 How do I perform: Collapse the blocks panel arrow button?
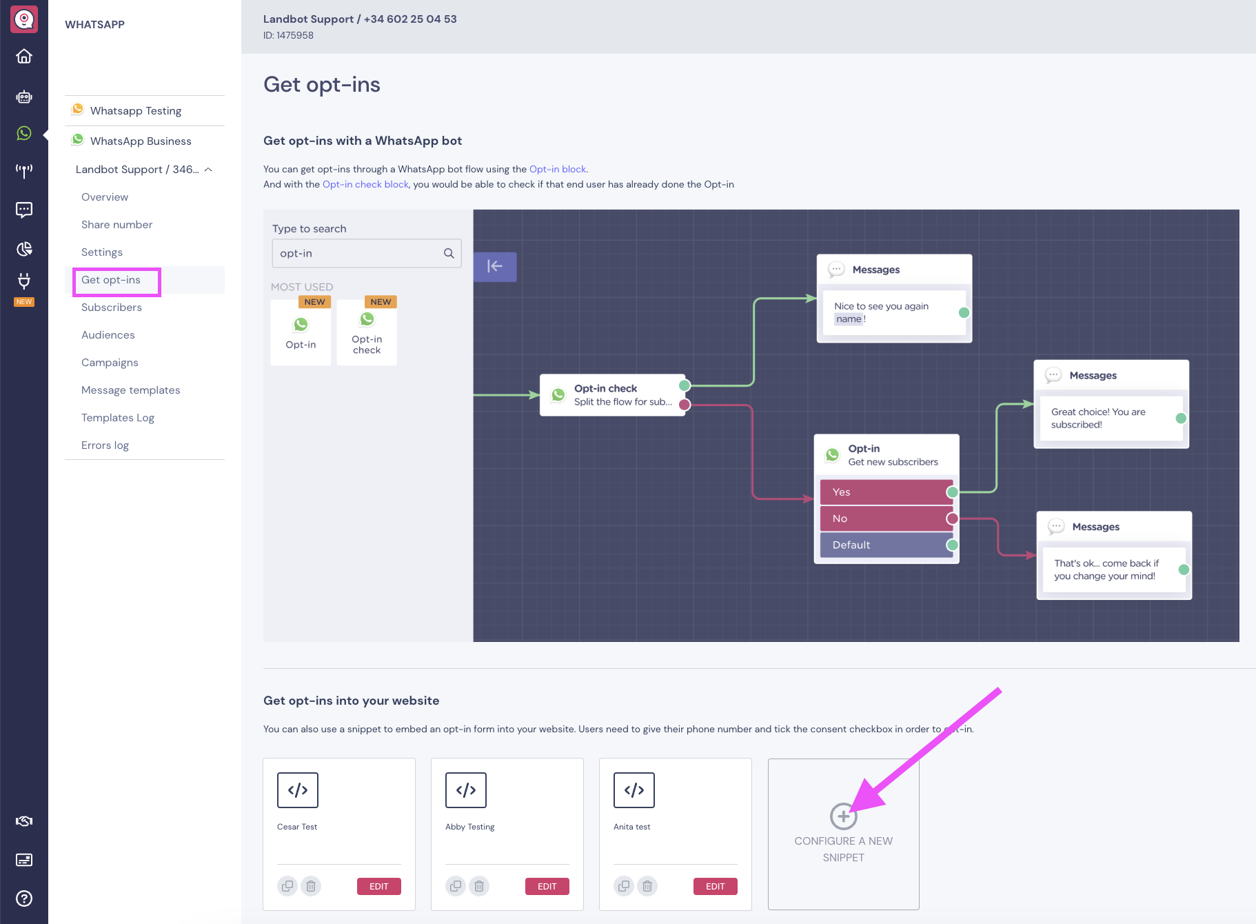(495, 266)
